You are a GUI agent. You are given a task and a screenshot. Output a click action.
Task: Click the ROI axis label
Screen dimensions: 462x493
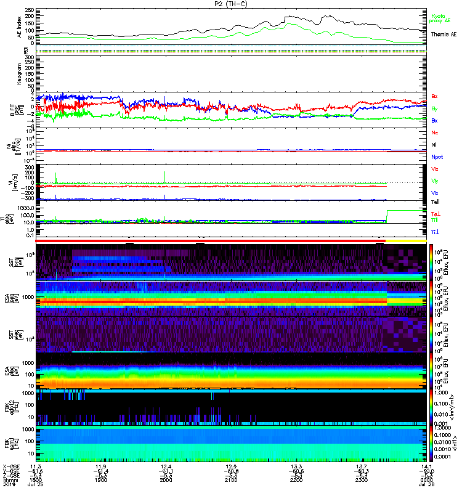tap(26, 50)
